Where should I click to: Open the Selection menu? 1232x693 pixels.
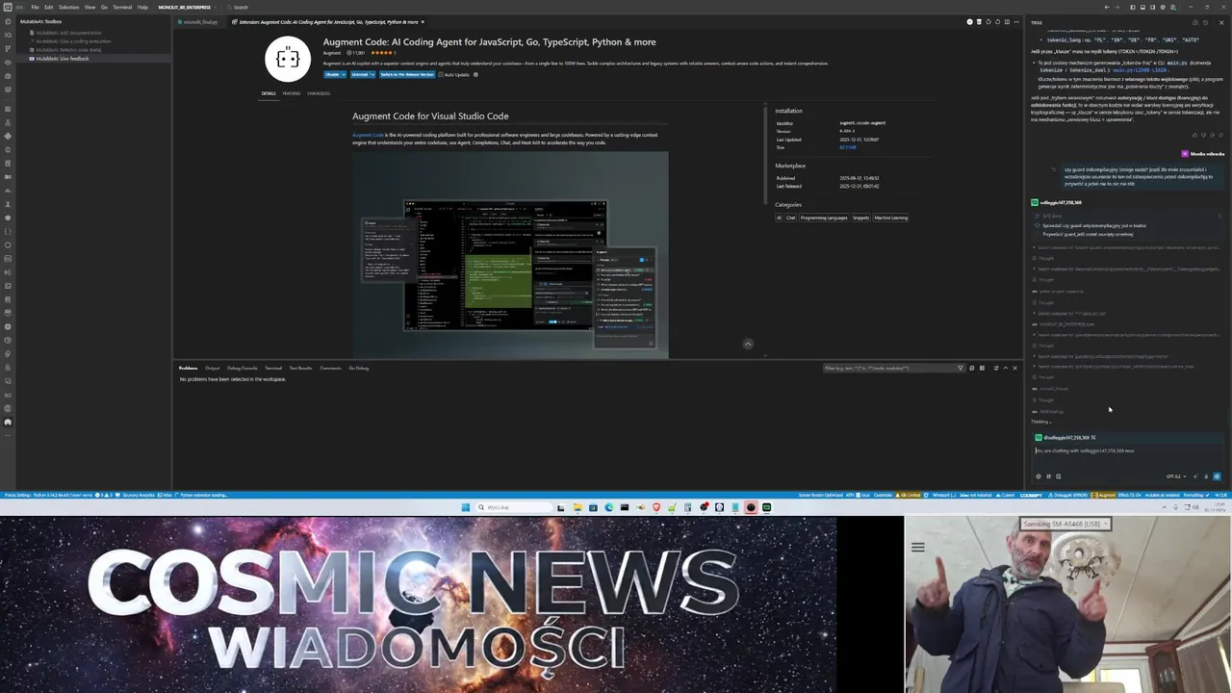[69, 7]
